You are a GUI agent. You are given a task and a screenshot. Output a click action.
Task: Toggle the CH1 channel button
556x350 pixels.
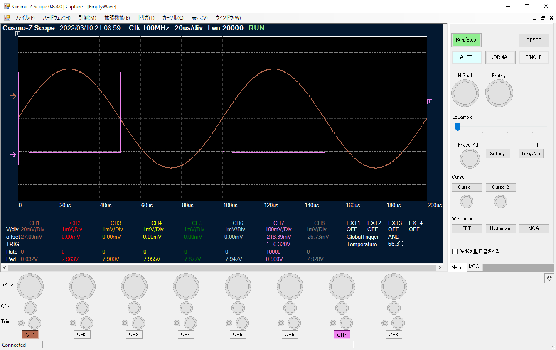[30, 335]
